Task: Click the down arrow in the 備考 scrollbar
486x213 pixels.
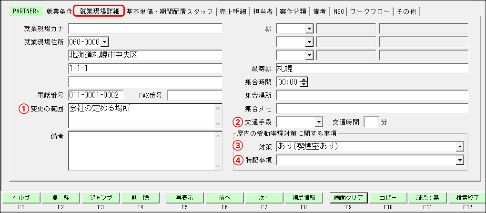Action: point(218,166)
